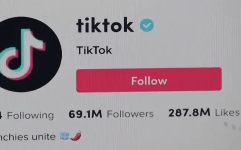This screenshot has height=150, width=241.
Task: Click the word "Follow" on the pink button
Action: pyautogui.click(x=149, y=81)
